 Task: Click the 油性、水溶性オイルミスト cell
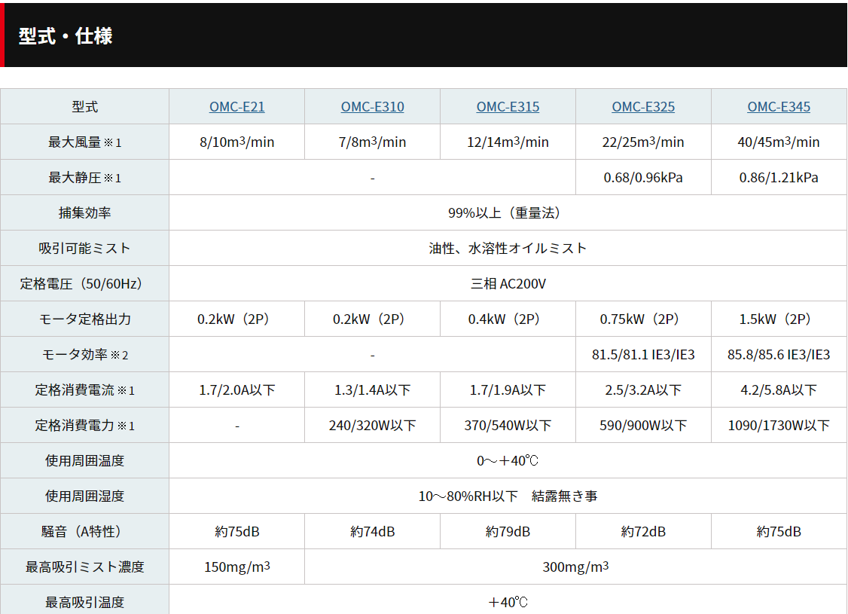(x=508, y=249)
